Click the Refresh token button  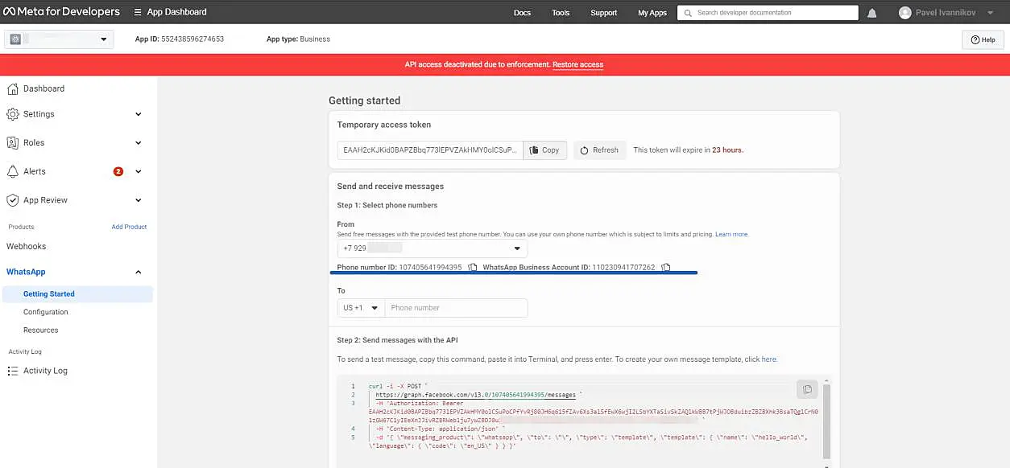point(599,150)
